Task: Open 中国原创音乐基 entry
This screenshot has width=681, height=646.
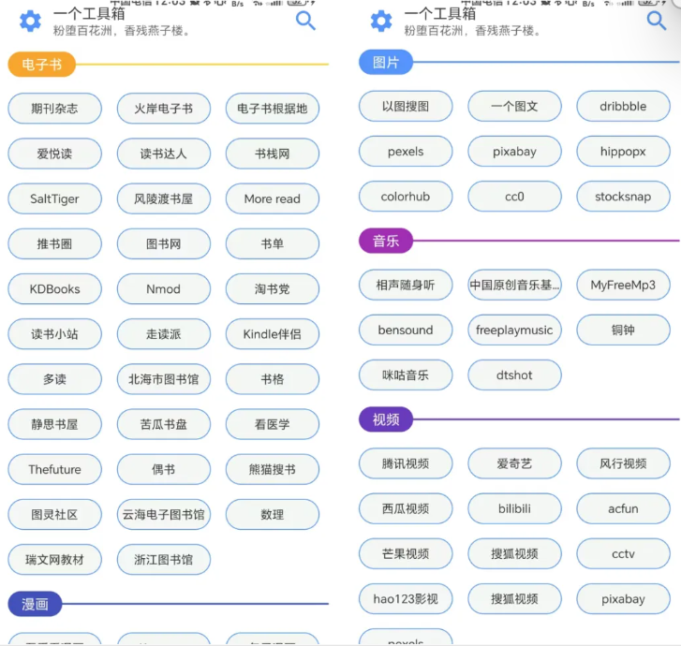Action: (514, 285)
